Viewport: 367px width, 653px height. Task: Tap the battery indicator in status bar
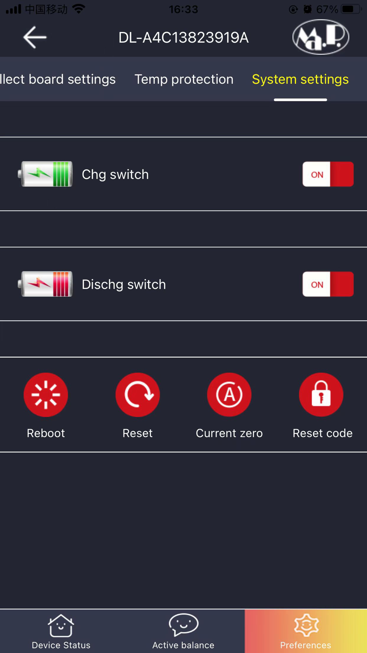pyautogui.click(x=351, y=9)
